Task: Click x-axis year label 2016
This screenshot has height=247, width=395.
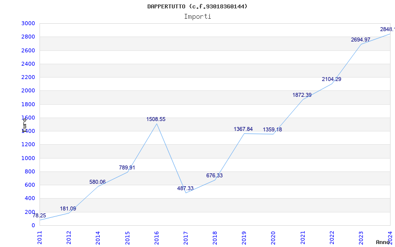Action: pos(157,238)
